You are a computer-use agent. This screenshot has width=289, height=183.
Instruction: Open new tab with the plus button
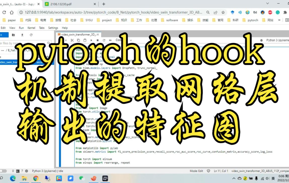click(x=104, y=4)
